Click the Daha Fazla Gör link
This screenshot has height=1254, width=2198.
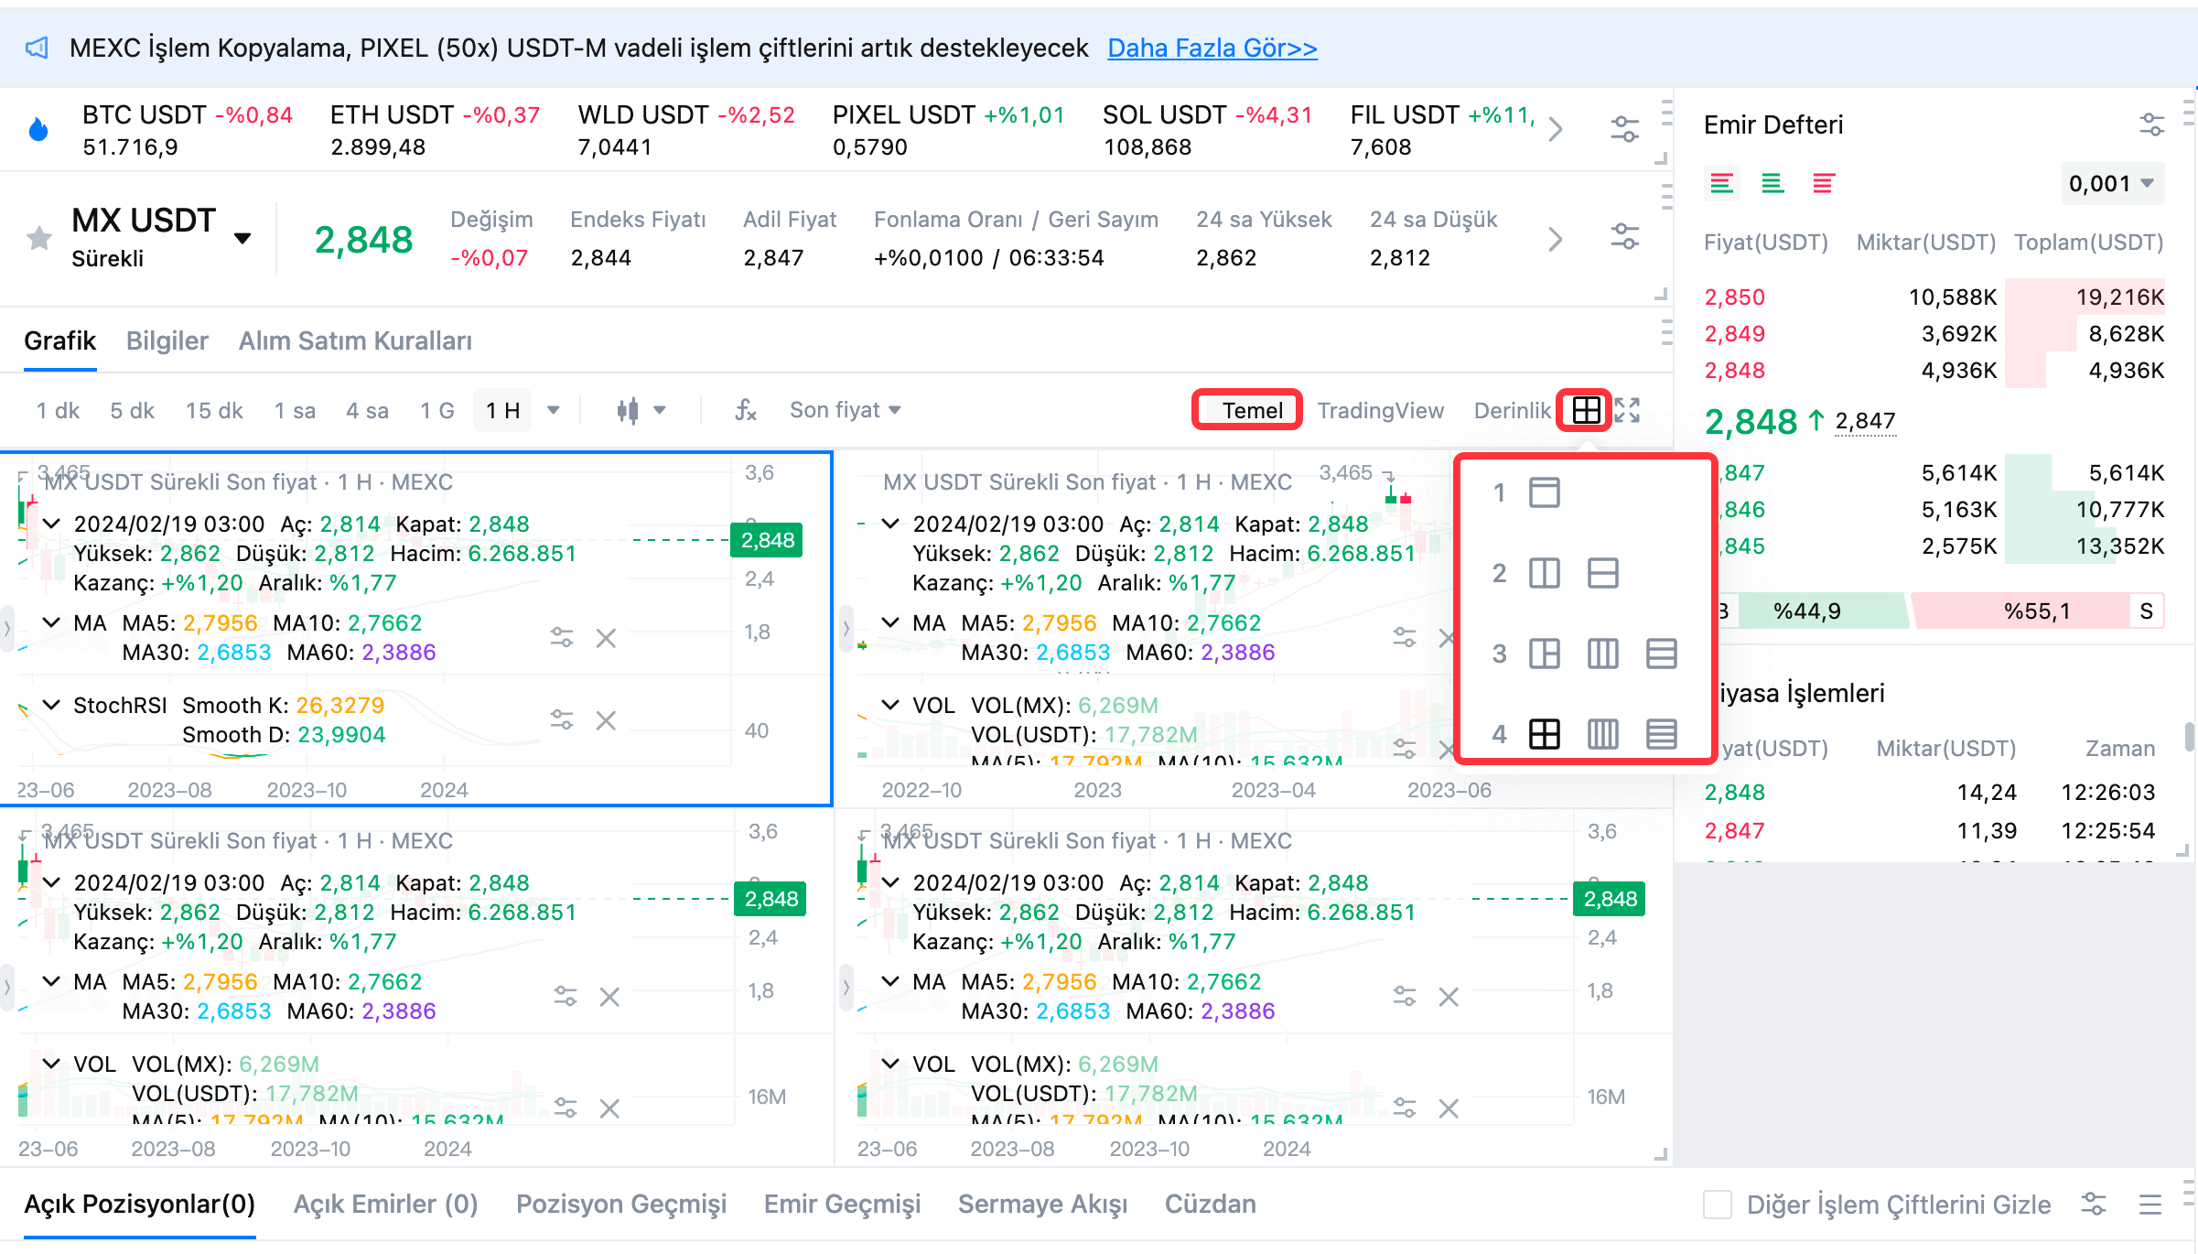click(x=1212, y=48)
